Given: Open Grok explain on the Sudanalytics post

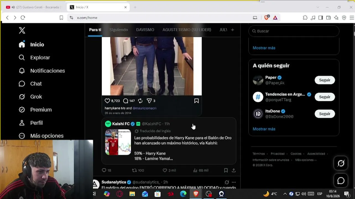Looking at the screenshot, I should [x=227, y=182].
